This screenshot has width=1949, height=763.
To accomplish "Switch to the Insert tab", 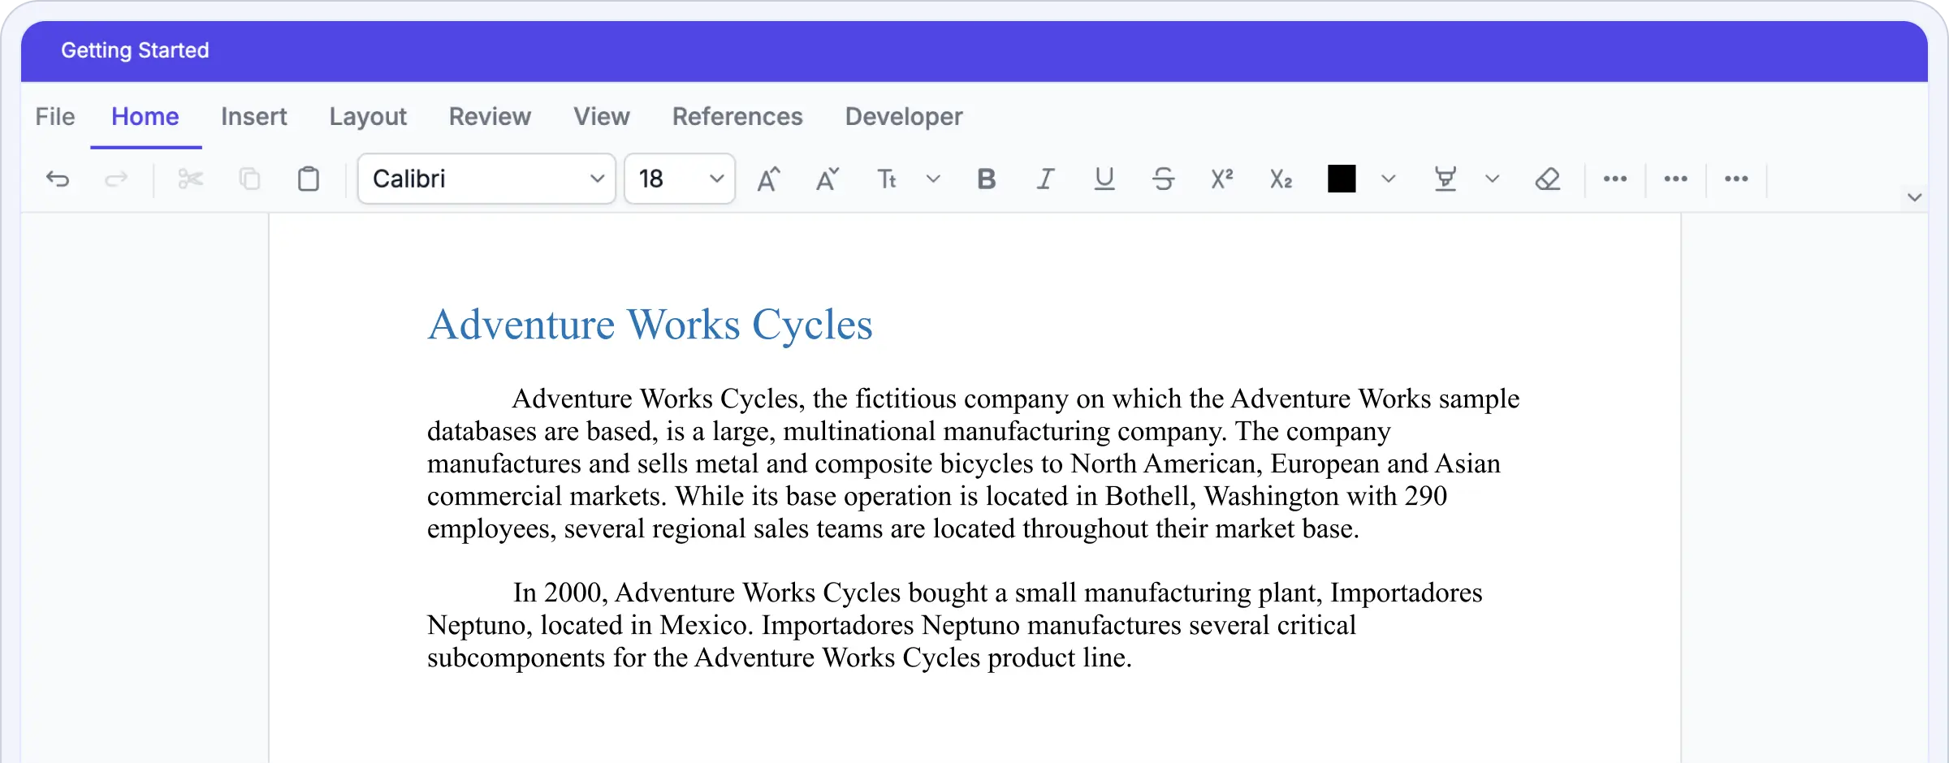I will click(254, 116).
